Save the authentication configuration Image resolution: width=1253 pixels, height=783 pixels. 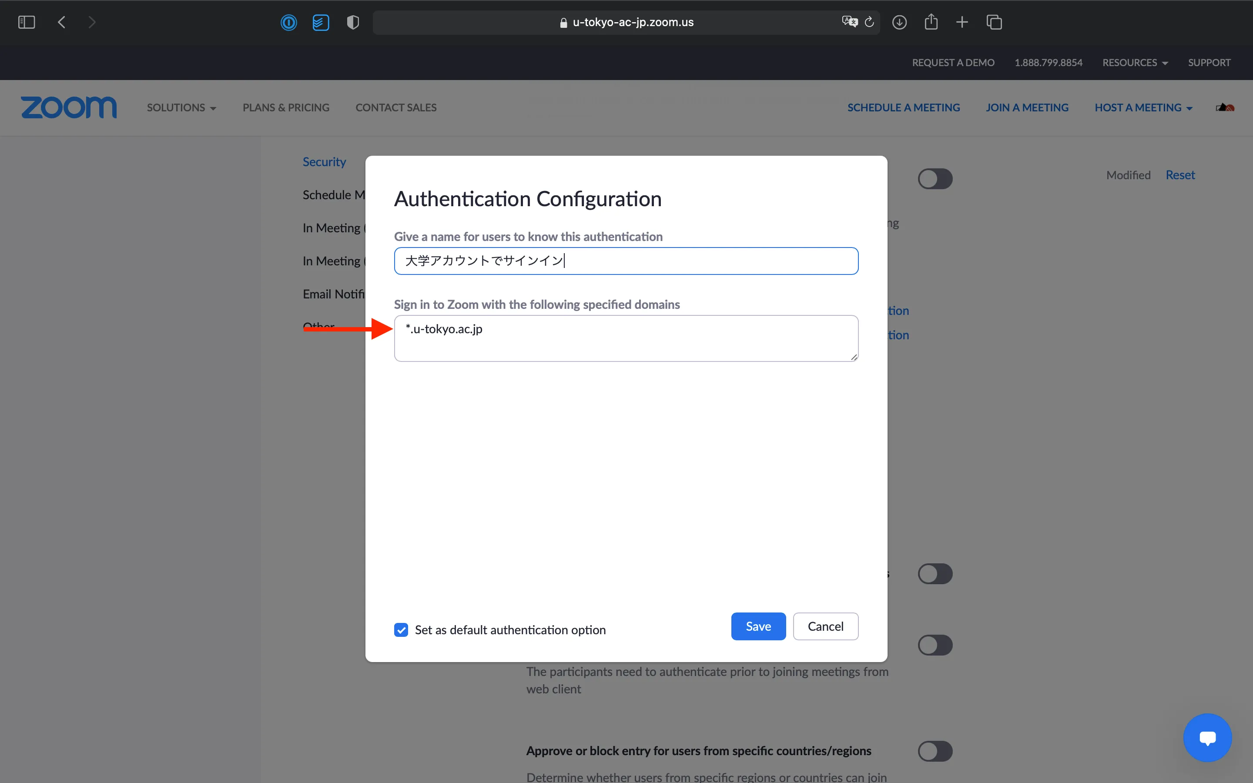[x=758, y=626]
